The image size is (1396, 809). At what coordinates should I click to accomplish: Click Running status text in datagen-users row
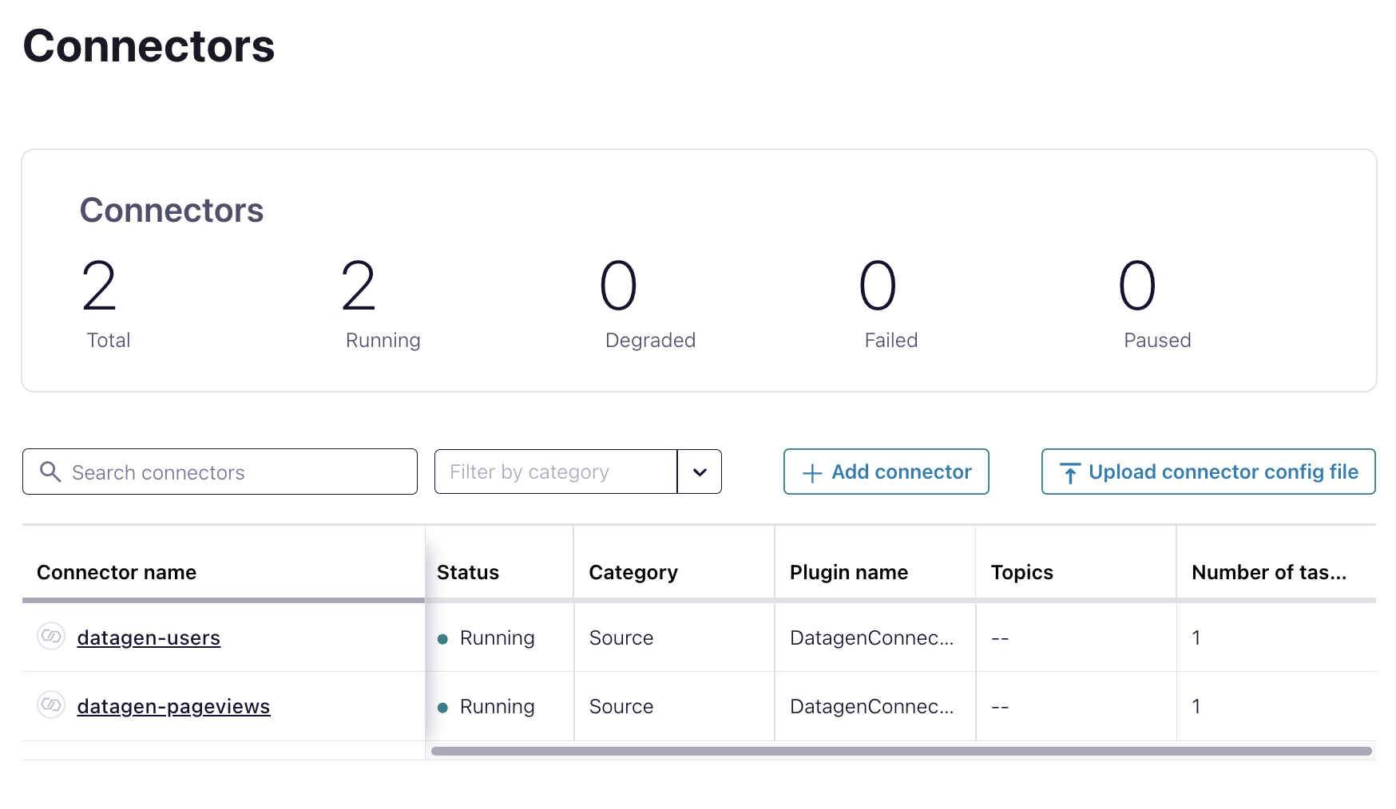(497, 637)
